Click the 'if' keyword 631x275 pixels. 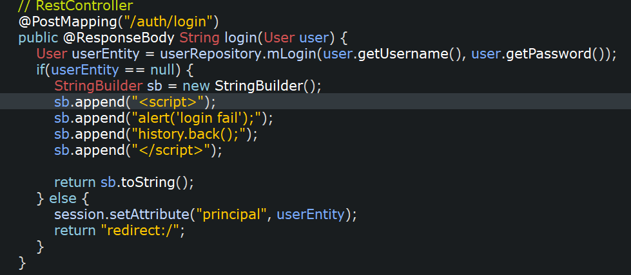[40, 70]
